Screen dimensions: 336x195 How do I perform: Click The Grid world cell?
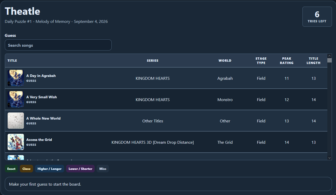pyautogui.click(x=225, y=142)
